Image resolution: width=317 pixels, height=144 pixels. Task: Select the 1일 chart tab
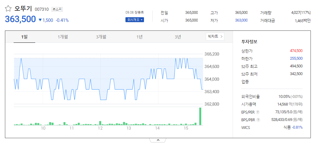[x=24, y=37]
